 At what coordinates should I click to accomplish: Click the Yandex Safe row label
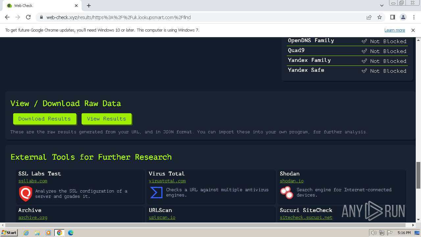click(306, 70)
